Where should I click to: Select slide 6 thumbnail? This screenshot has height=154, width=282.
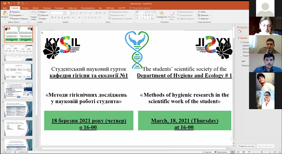pos(19,128)
